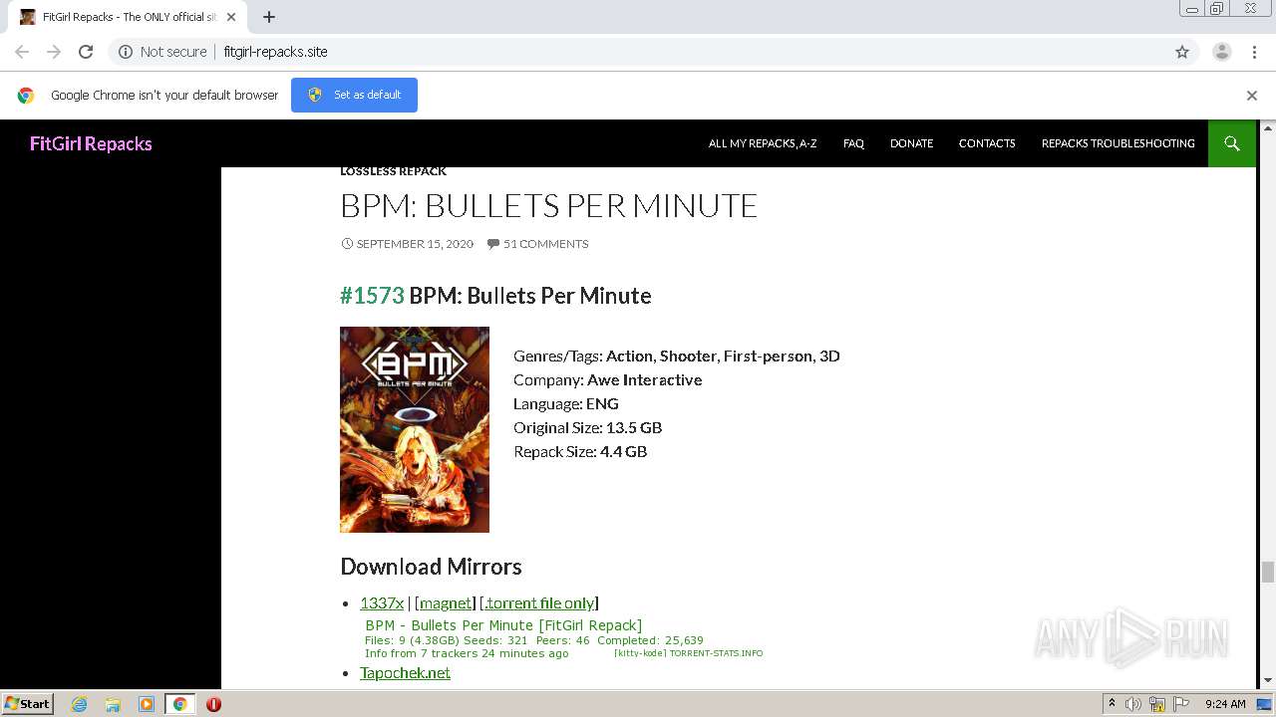Click the FitGirl Repacks site logo
The height and width of the screenshot is (717, 1276).
[91, 143]
